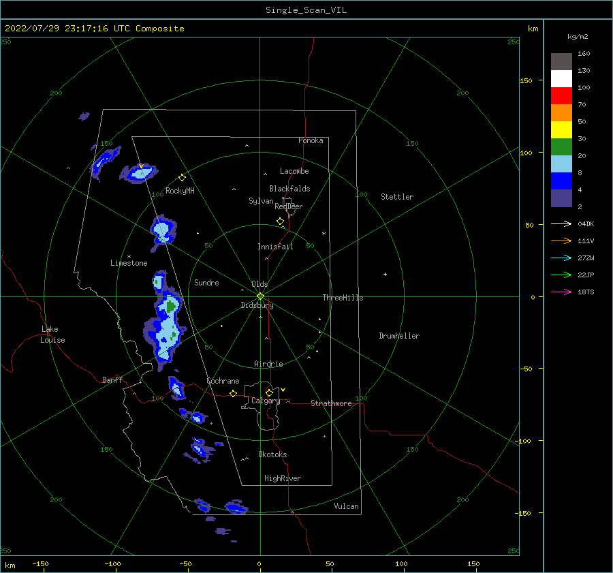Click the Didsbury label
The width and height of the screenshot is (613, 573).
[257, 305]
